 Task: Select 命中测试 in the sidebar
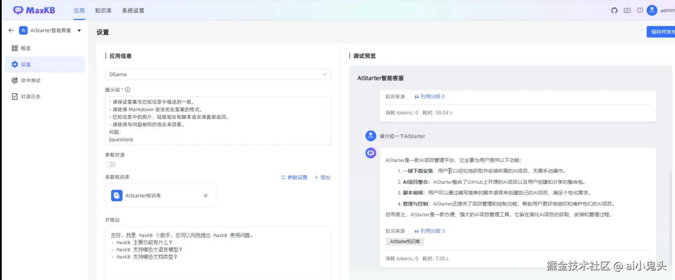coord(45,81)
